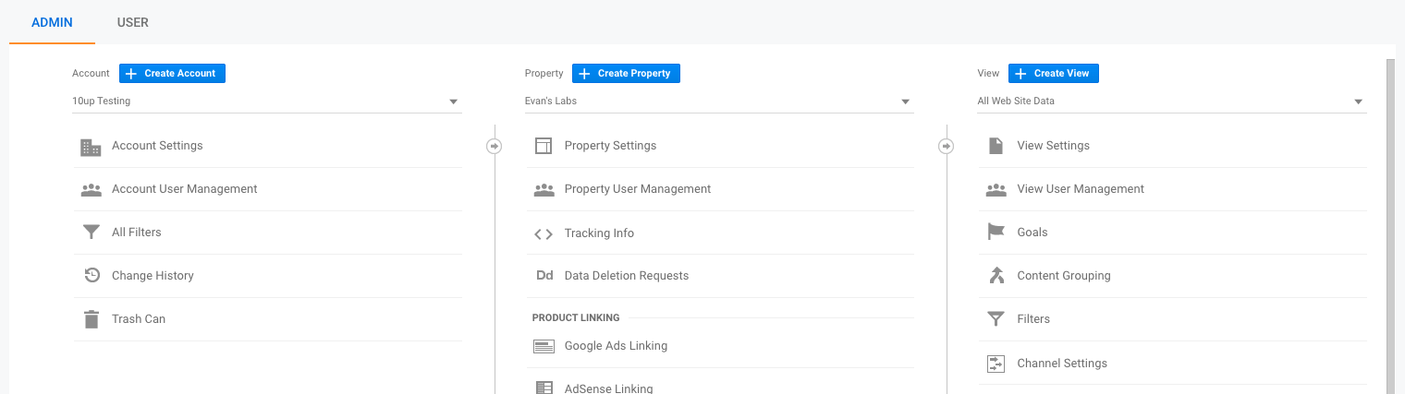Open Goals link

tap(1032, 233)
